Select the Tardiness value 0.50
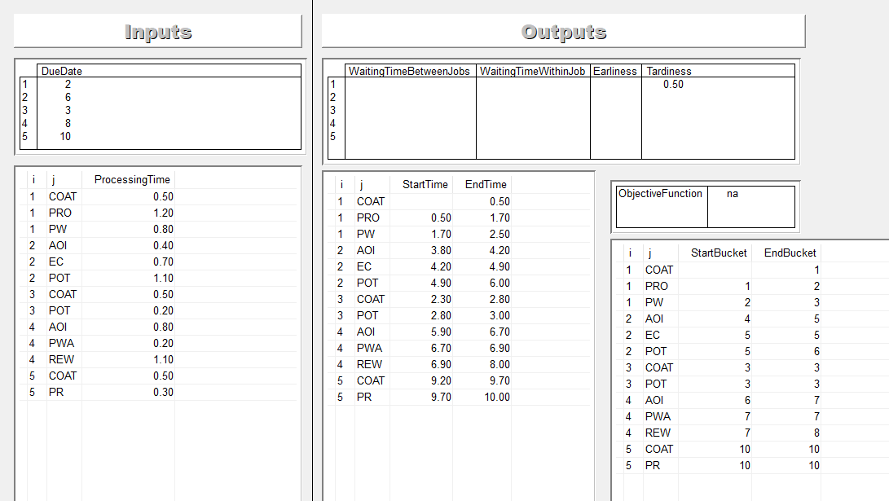 tap(674, 85)
